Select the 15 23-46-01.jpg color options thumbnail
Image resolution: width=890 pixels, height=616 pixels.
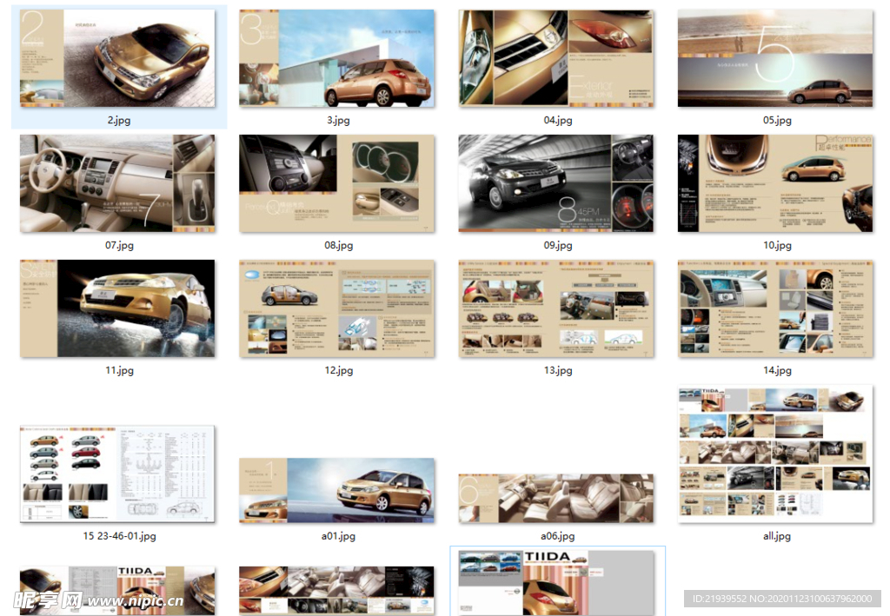(117, 474)
